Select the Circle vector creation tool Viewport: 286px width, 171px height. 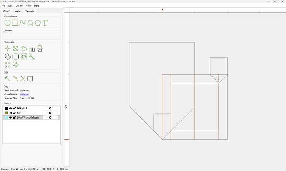[x=7, y=23]
